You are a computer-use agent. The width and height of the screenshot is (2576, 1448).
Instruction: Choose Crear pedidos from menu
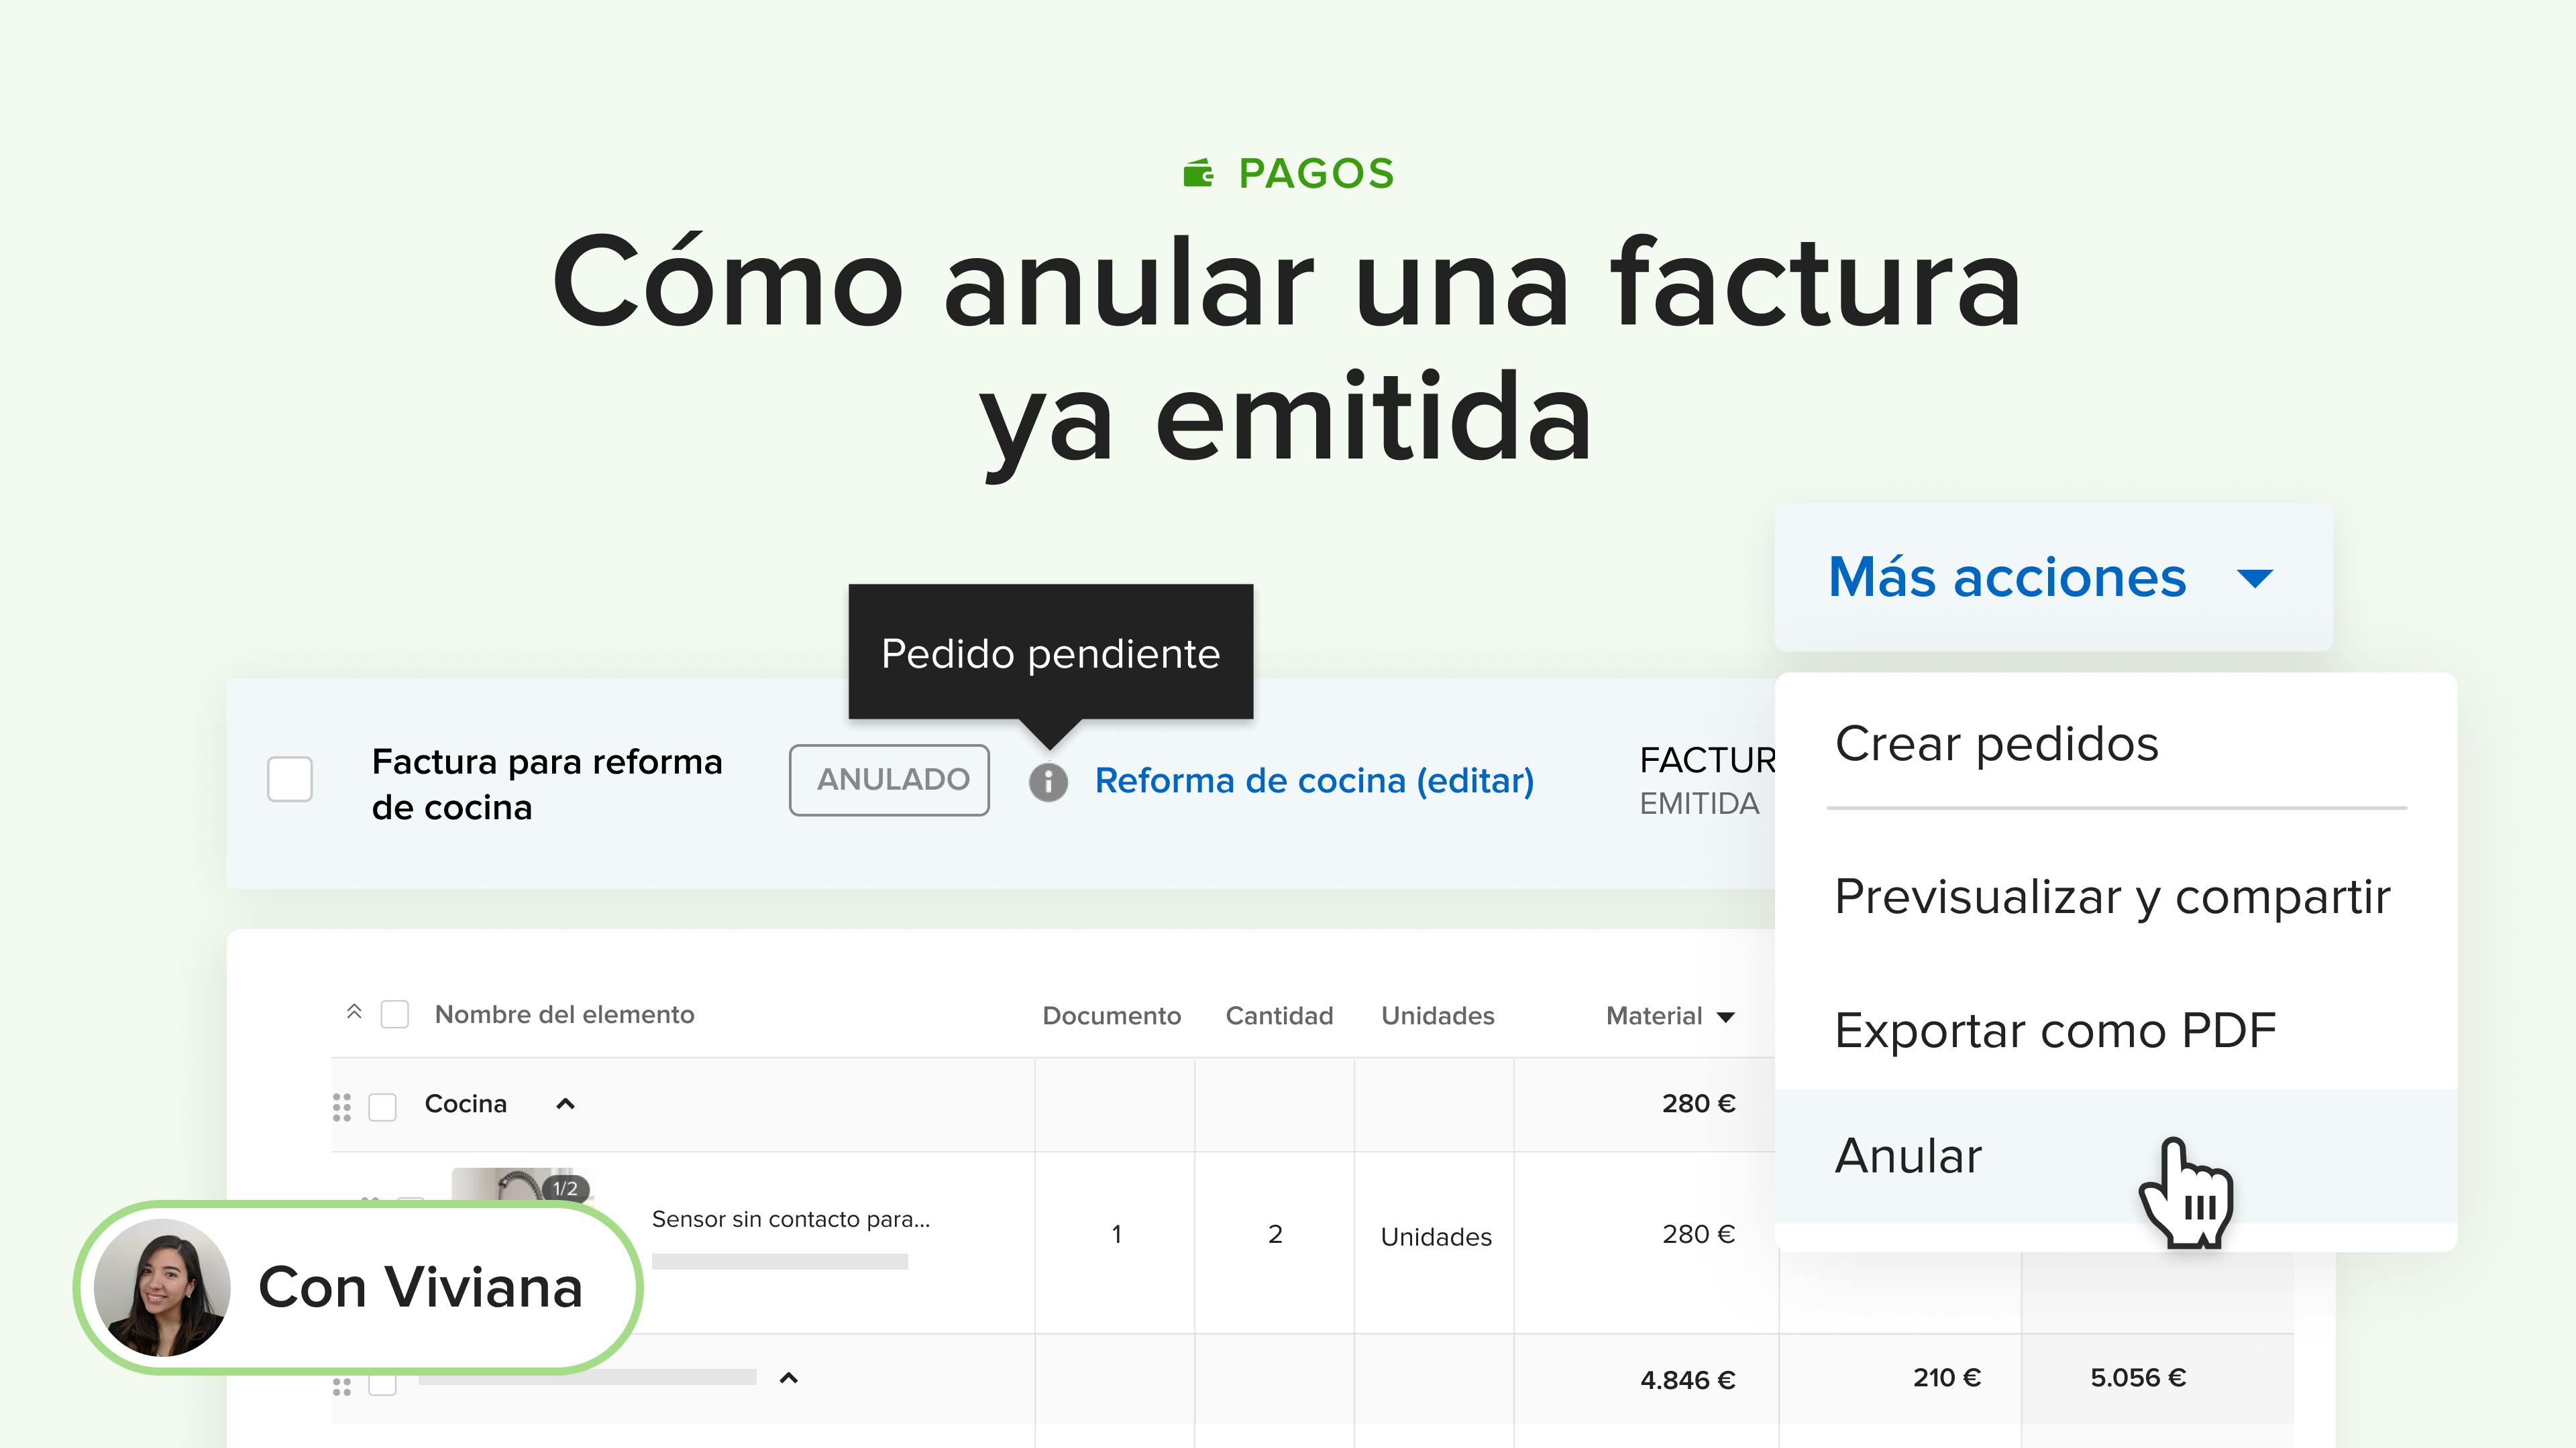pyautogui.click(x=1996, y=743)
